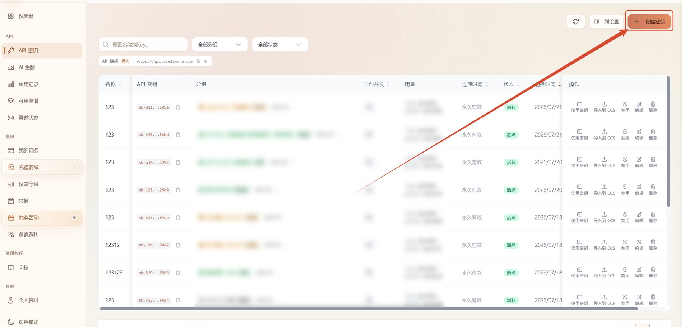Edit the sk-a16...4292 key row
Viewport: 682px width, 327px height.
click(639, 162)
